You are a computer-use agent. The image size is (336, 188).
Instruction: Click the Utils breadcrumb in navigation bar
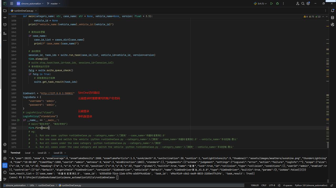[x=32, y=185]
